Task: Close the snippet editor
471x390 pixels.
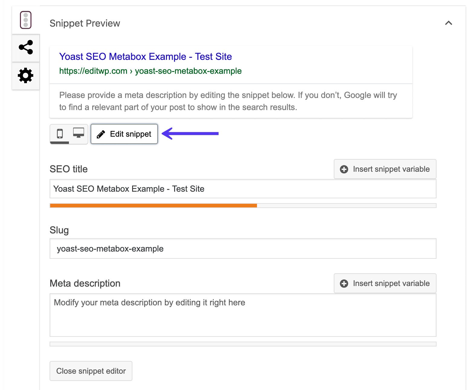Action: tap(91, 371)
